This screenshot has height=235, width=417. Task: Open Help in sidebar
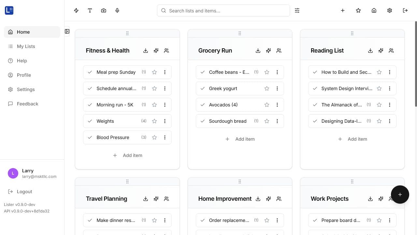pos(32,61)
